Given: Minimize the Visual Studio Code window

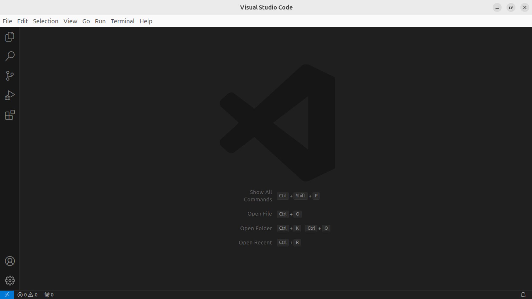Looking at the screenshot, I should (497, 7).
